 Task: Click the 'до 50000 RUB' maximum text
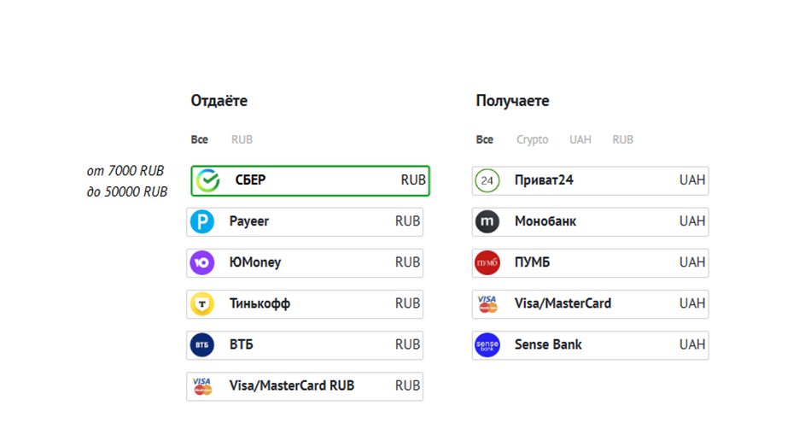click(127, 191)
